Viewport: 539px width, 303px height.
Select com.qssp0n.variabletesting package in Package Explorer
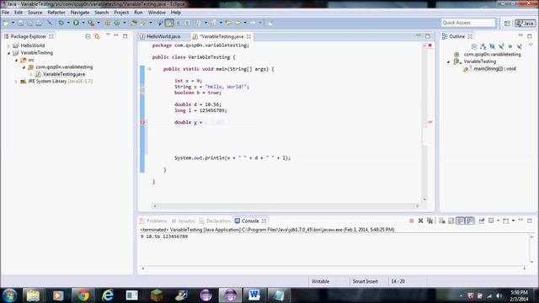point(64,67)
